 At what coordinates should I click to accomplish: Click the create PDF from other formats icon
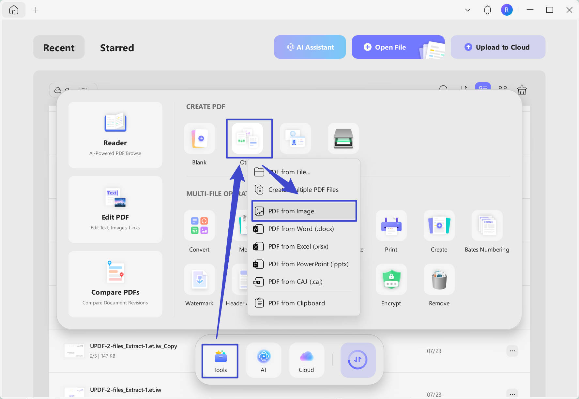click(247, 138)
